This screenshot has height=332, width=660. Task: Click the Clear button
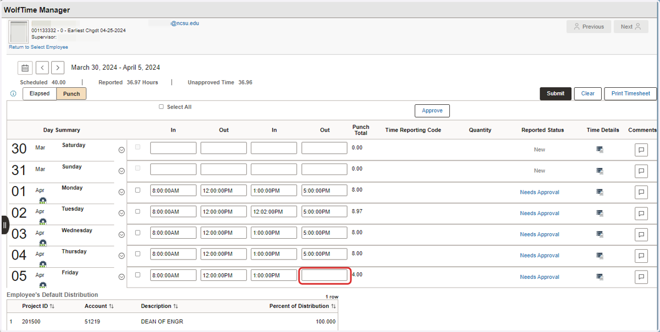pos(588,93)
